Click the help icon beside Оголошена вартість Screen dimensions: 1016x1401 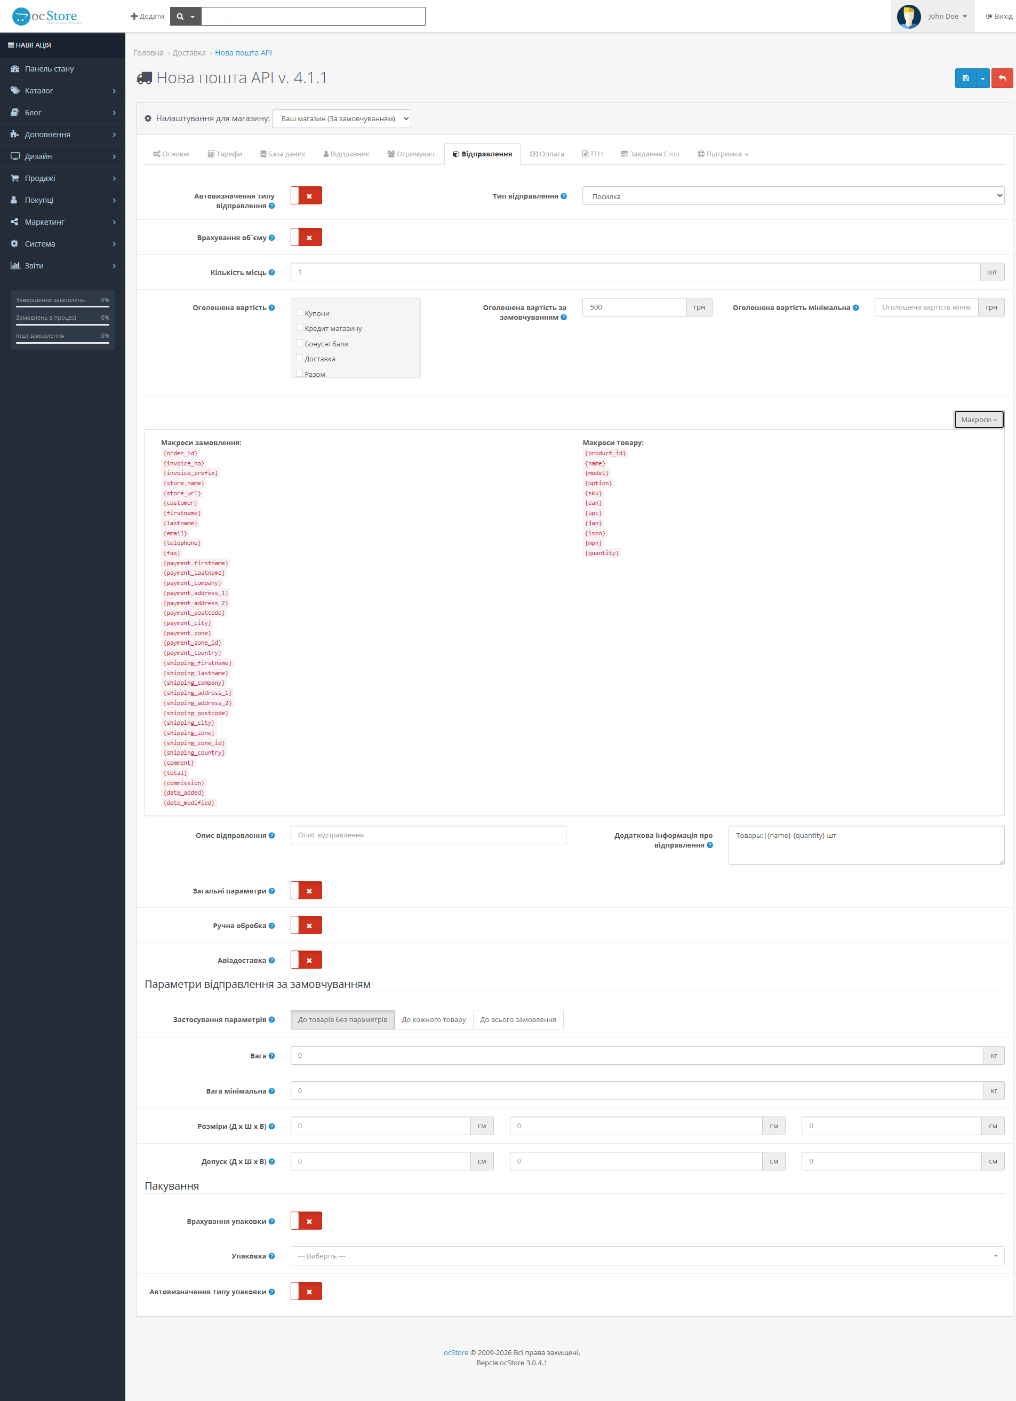[271, 307]
